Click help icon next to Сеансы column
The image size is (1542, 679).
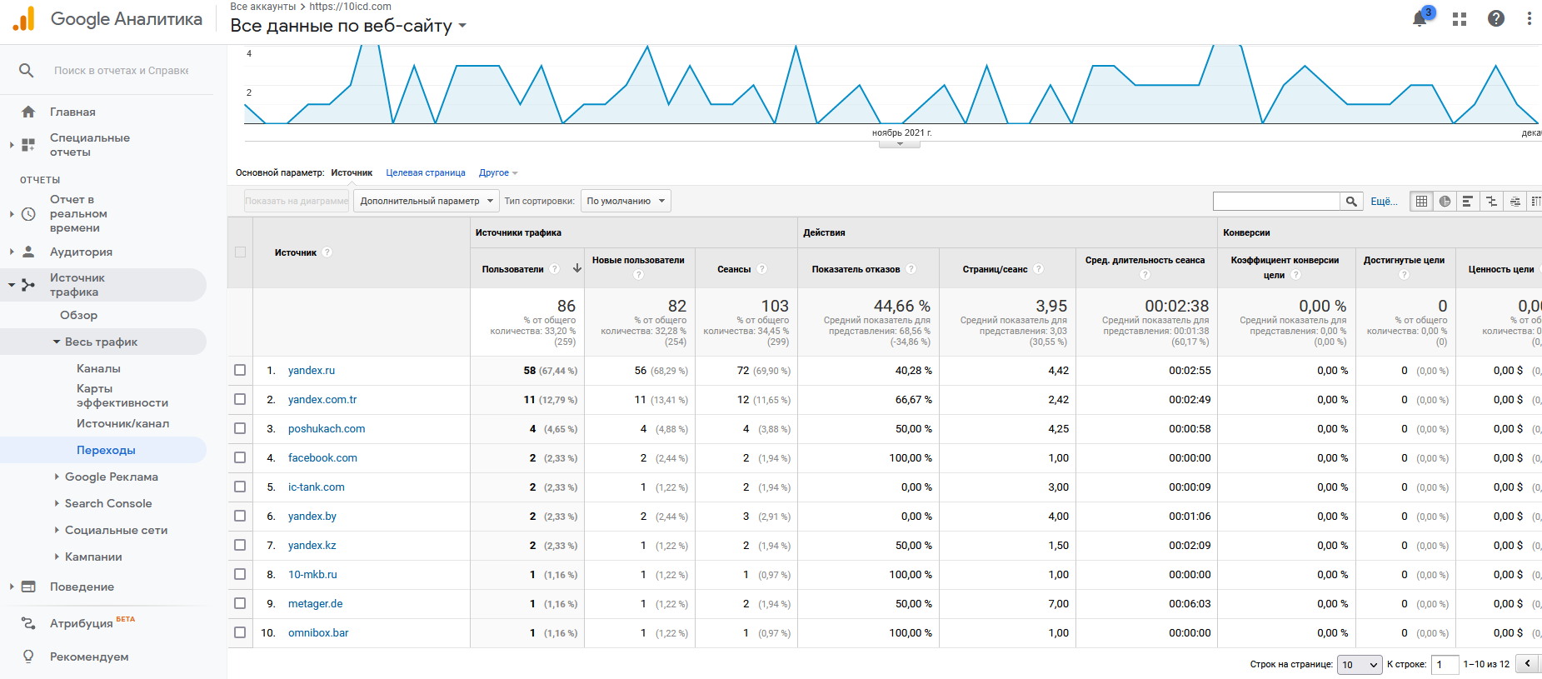click(762, 269)
